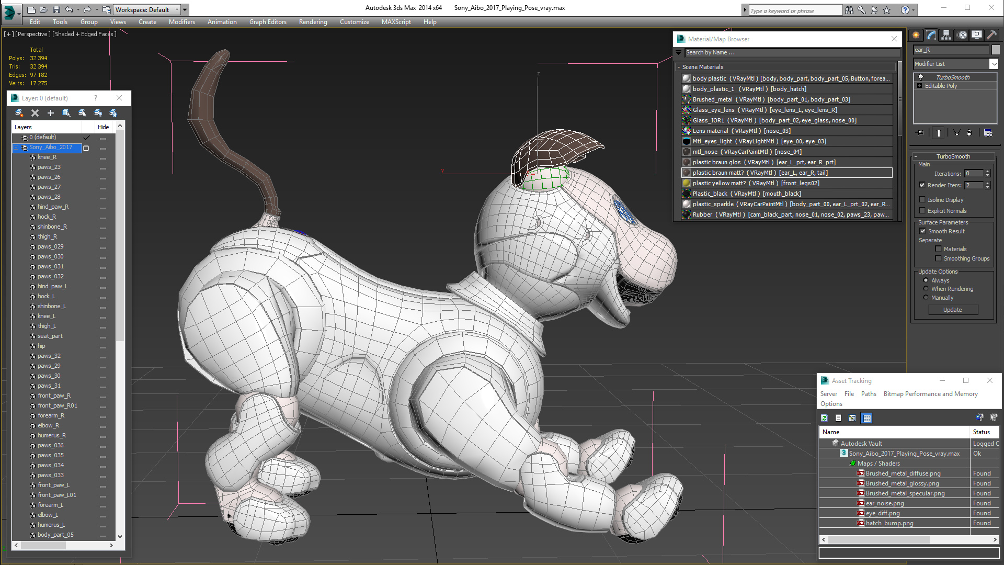Click Create New Layer icon in Layer dialog

tap(19, 113)
